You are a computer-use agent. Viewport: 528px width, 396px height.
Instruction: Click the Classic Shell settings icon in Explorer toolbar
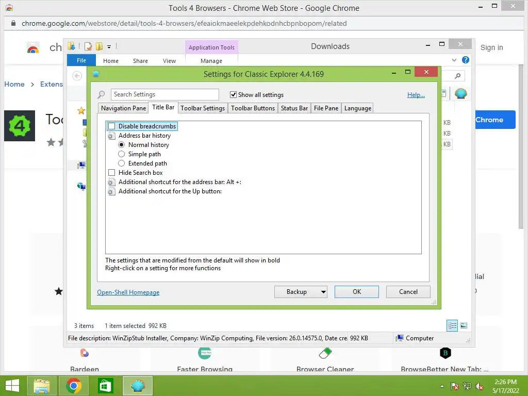point(460,93)
